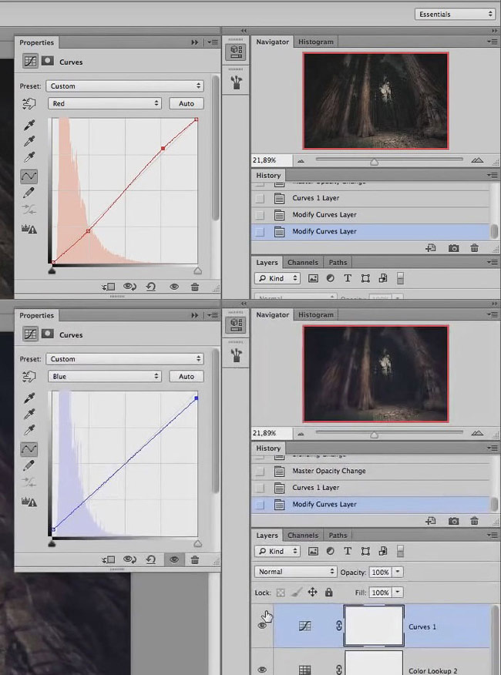Open the Essentials workspace dropdown

click(456, 14)
